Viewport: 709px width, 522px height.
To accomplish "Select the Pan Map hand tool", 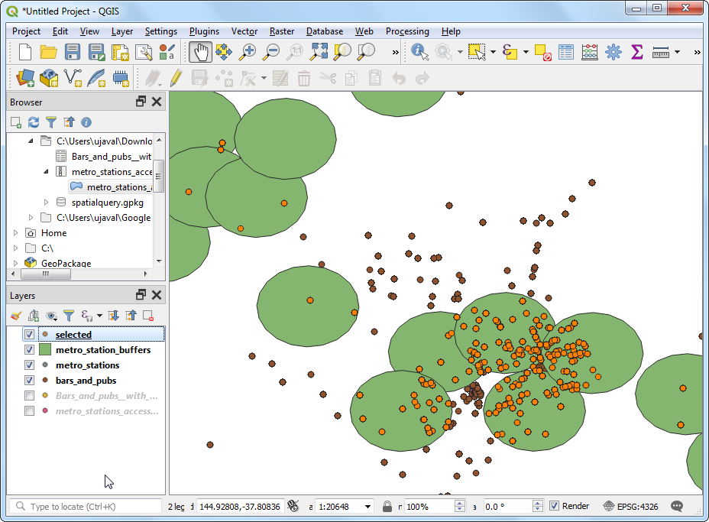I will tap(201, 52).
